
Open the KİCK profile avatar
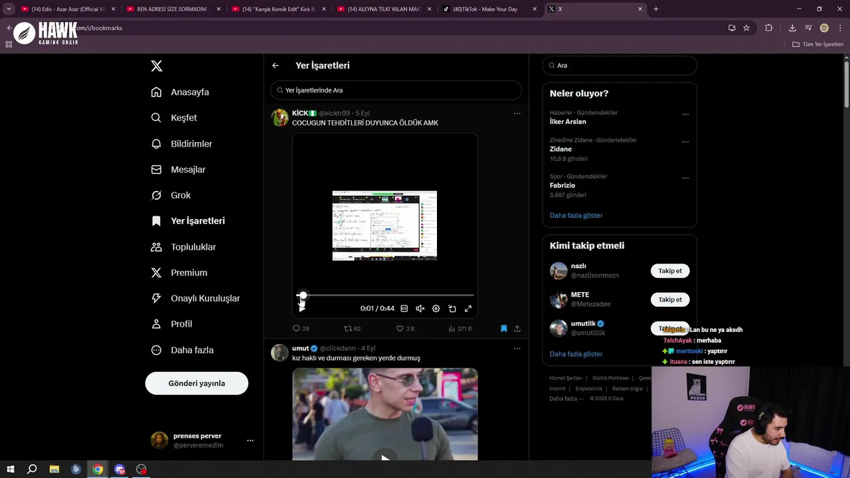tap(280, 118)
